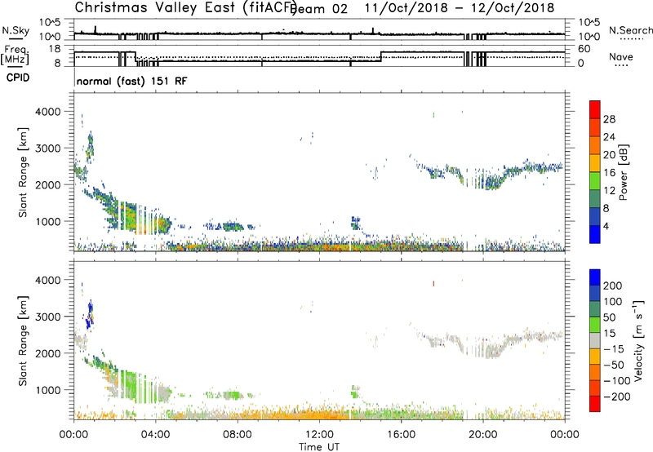Click the 3000 tick on velocity panel axis
Screen dimensions: 653x452
click(48, 317)
